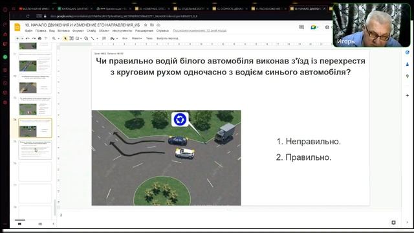The height and width of the screenshot is (233, 414).
Task: Click the Redo icon in Slides toolbar
Action: click(x=34, y=38)
